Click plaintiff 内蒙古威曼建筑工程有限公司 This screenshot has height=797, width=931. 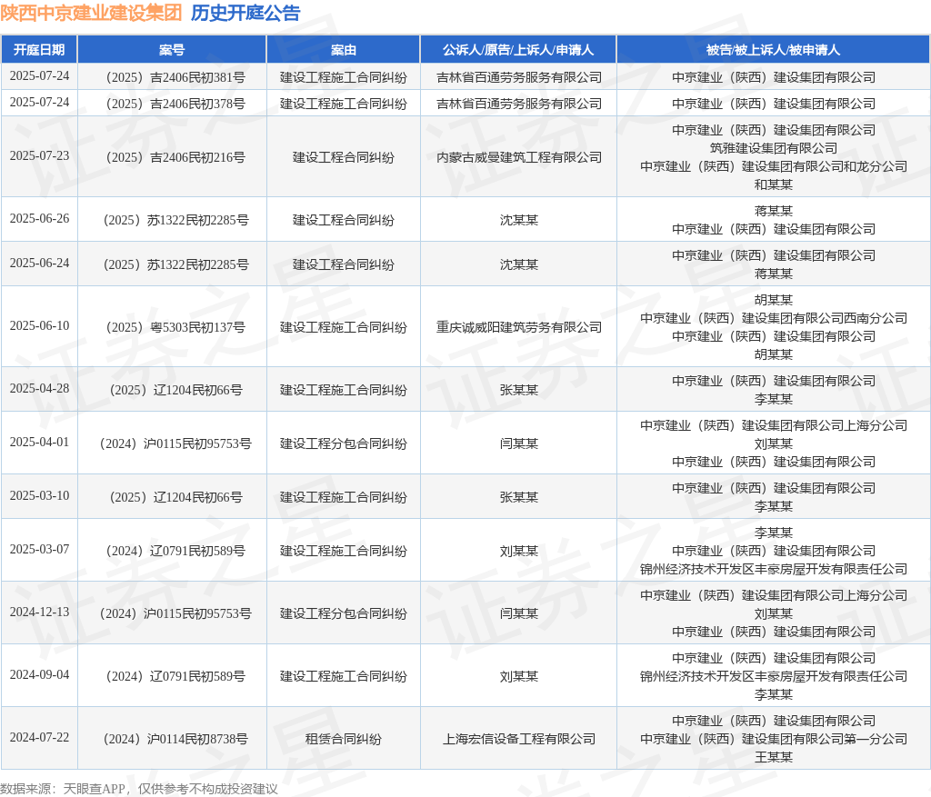tap(519, 157)
